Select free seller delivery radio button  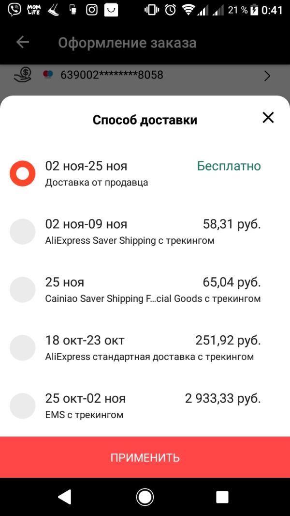23,173
